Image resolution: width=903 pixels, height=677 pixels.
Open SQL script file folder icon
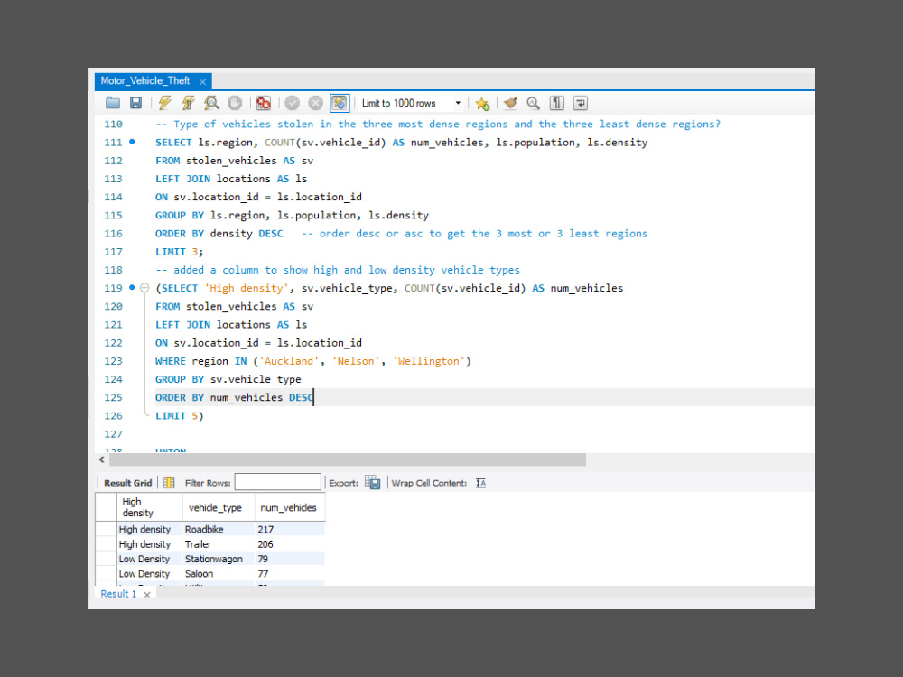coord(113,103)
